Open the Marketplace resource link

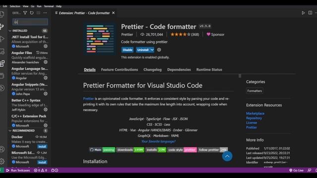(x=255, y=113)
